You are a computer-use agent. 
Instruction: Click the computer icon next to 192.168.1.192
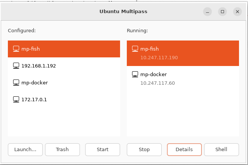(16, 66)
